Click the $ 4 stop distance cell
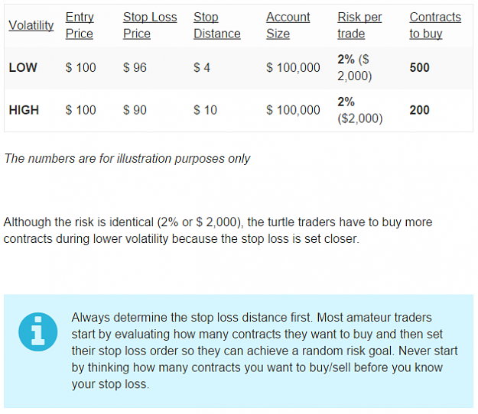The height and width of the screenshot is (414, 478). click(x=202, y=67)
